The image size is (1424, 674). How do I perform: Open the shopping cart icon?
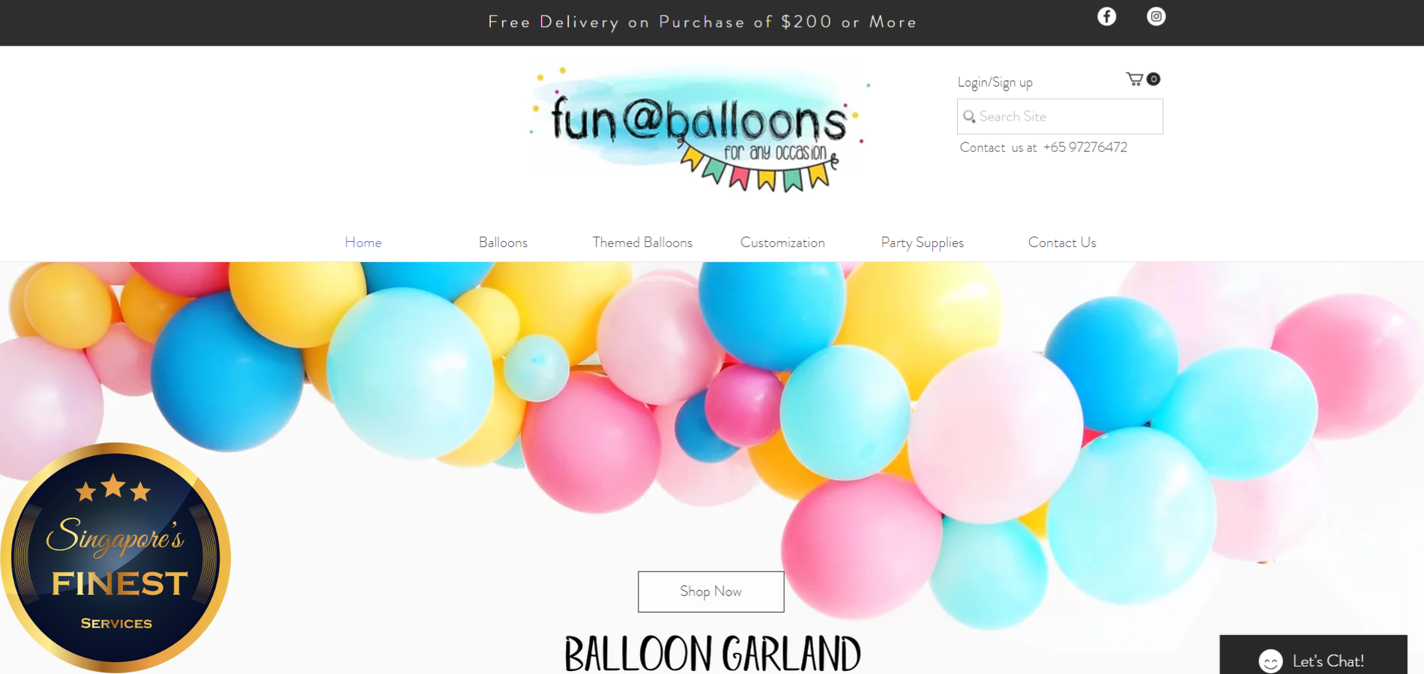pos(1135,79)
